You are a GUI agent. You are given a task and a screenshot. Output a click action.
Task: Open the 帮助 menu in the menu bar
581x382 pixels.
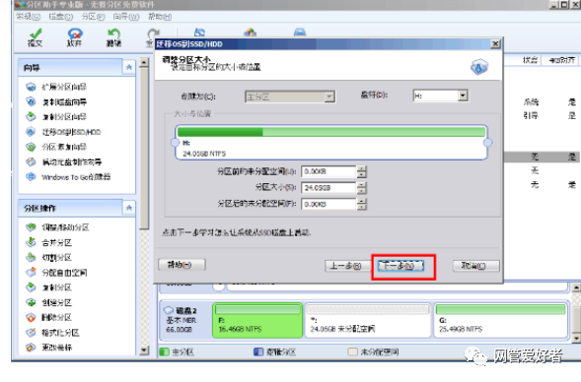click(160, 17)
